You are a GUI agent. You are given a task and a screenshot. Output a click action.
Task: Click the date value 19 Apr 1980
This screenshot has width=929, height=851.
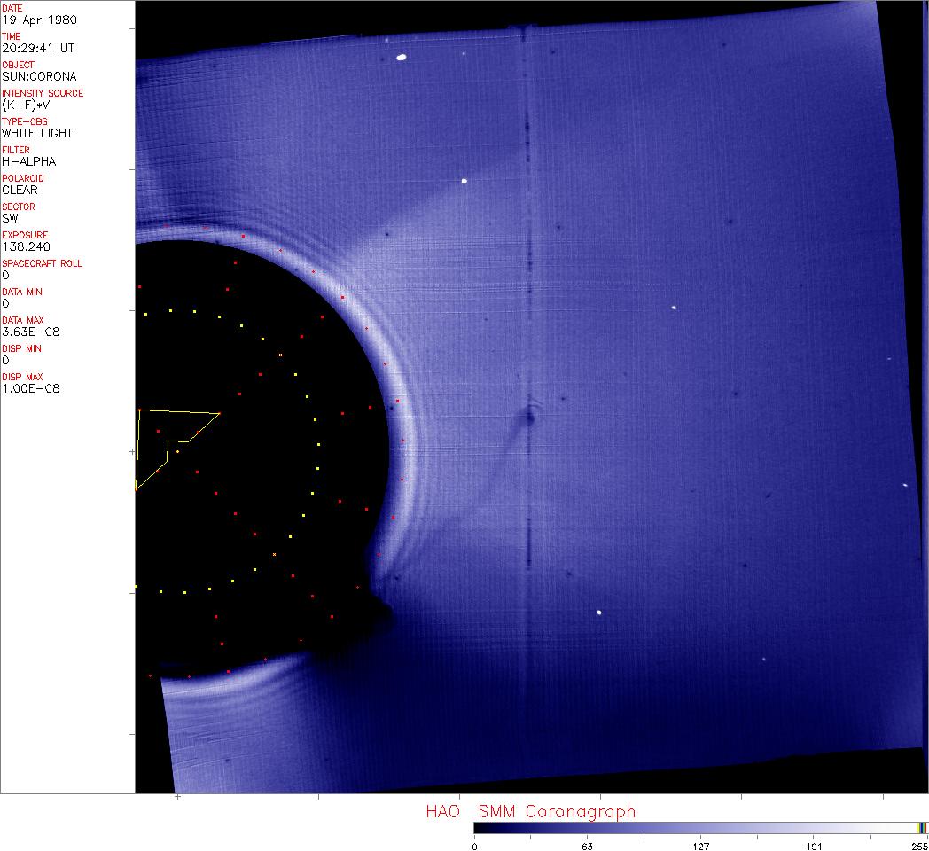(x=29, y=20)
